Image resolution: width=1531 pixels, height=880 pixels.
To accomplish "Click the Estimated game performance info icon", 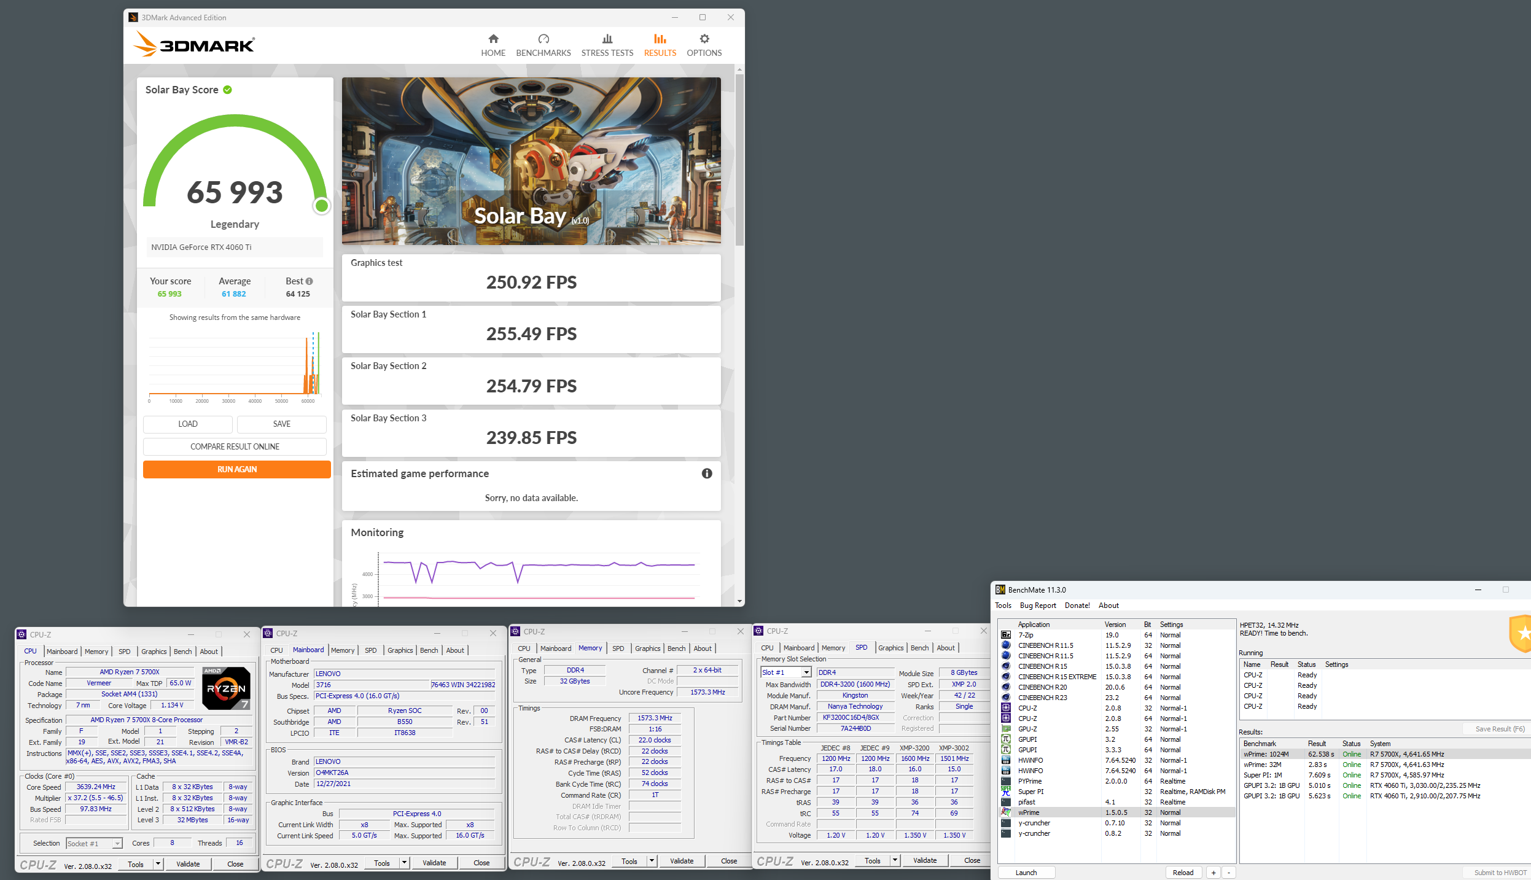I will click(x=707, y=473).
